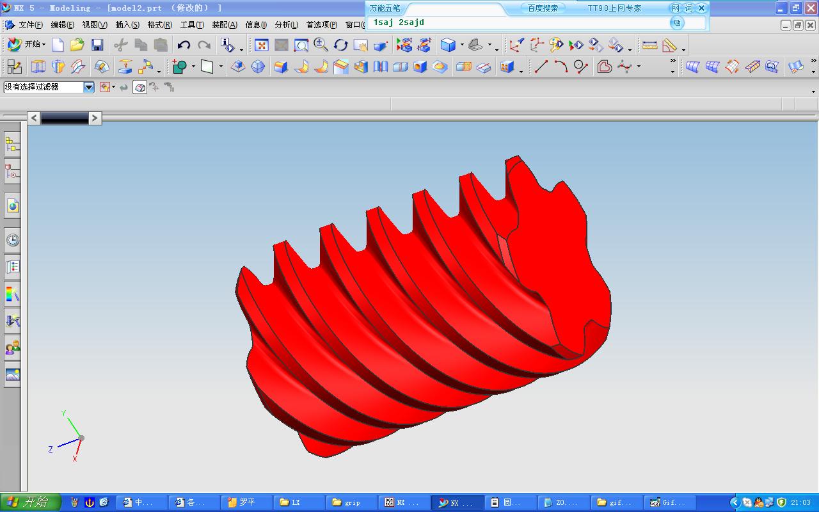
Task: Select the Arc curve tool
Action: tap(561, 67)
